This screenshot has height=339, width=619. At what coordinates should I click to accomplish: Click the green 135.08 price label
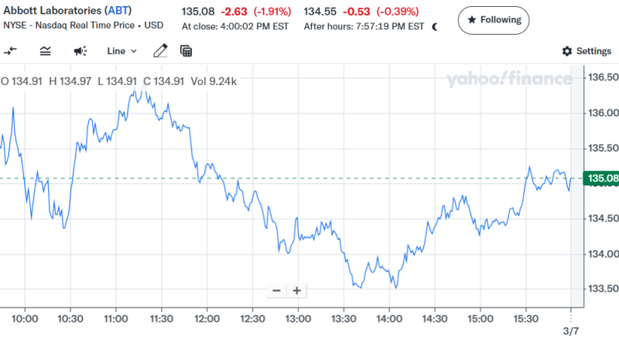pos(603,179)
